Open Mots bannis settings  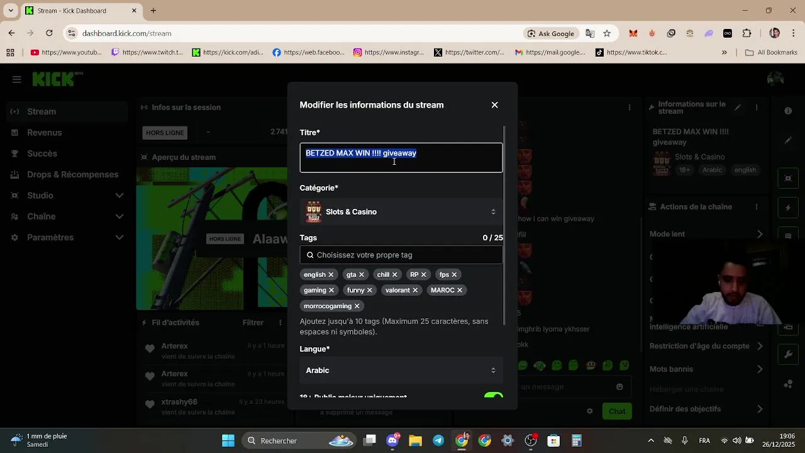tap(706, 369)
